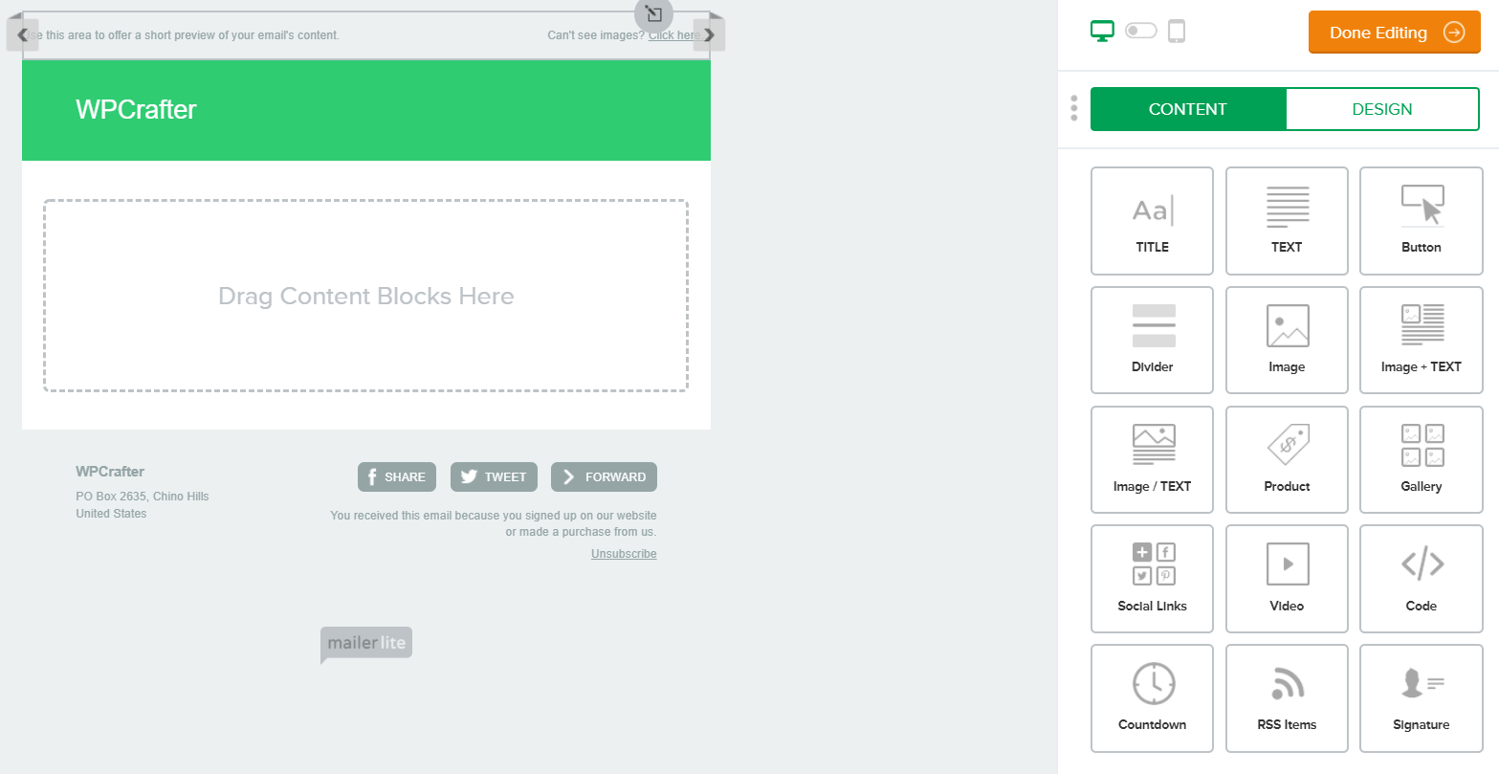Click the preheader preview text
The image size is (1499, 774).
click(183, 35)
